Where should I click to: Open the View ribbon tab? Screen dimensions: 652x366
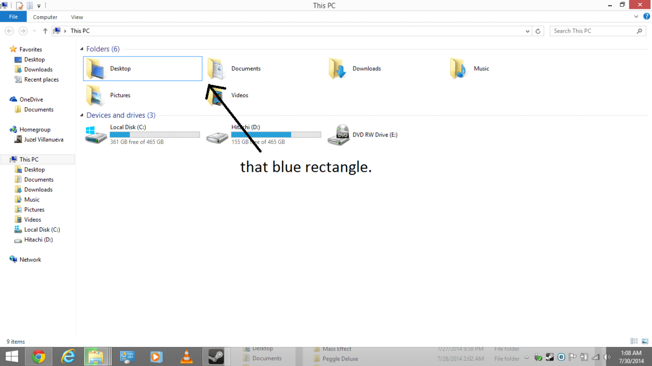77,17
